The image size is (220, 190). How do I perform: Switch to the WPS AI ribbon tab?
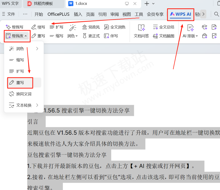180,14
